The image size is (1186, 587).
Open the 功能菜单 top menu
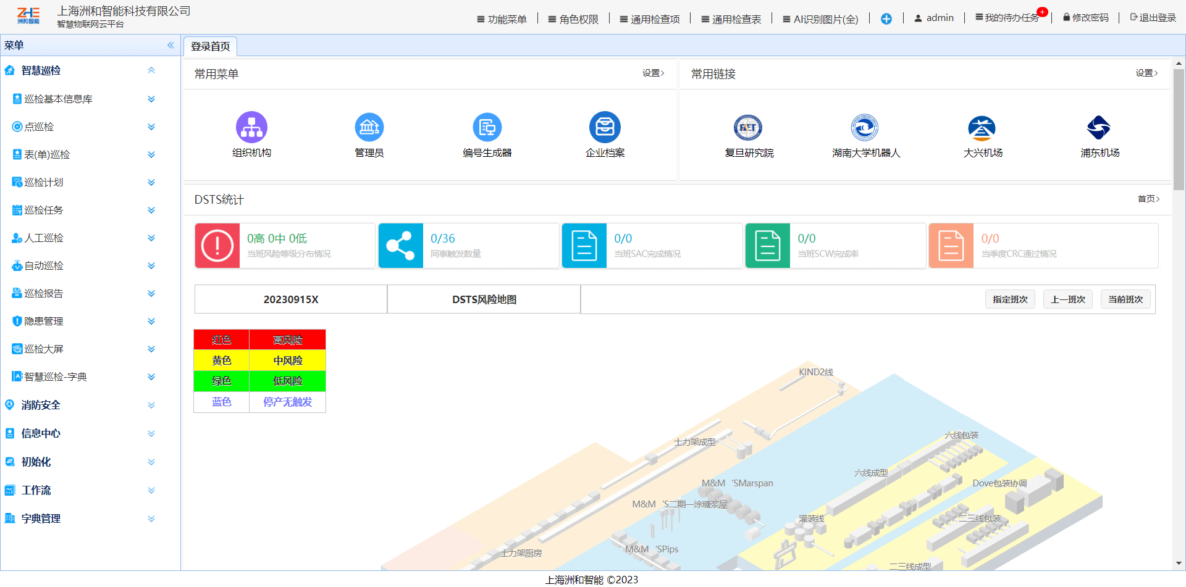click(502, 19)
